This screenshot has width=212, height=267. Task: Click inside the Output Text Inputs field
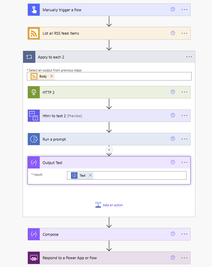click(x=127, y=175)
